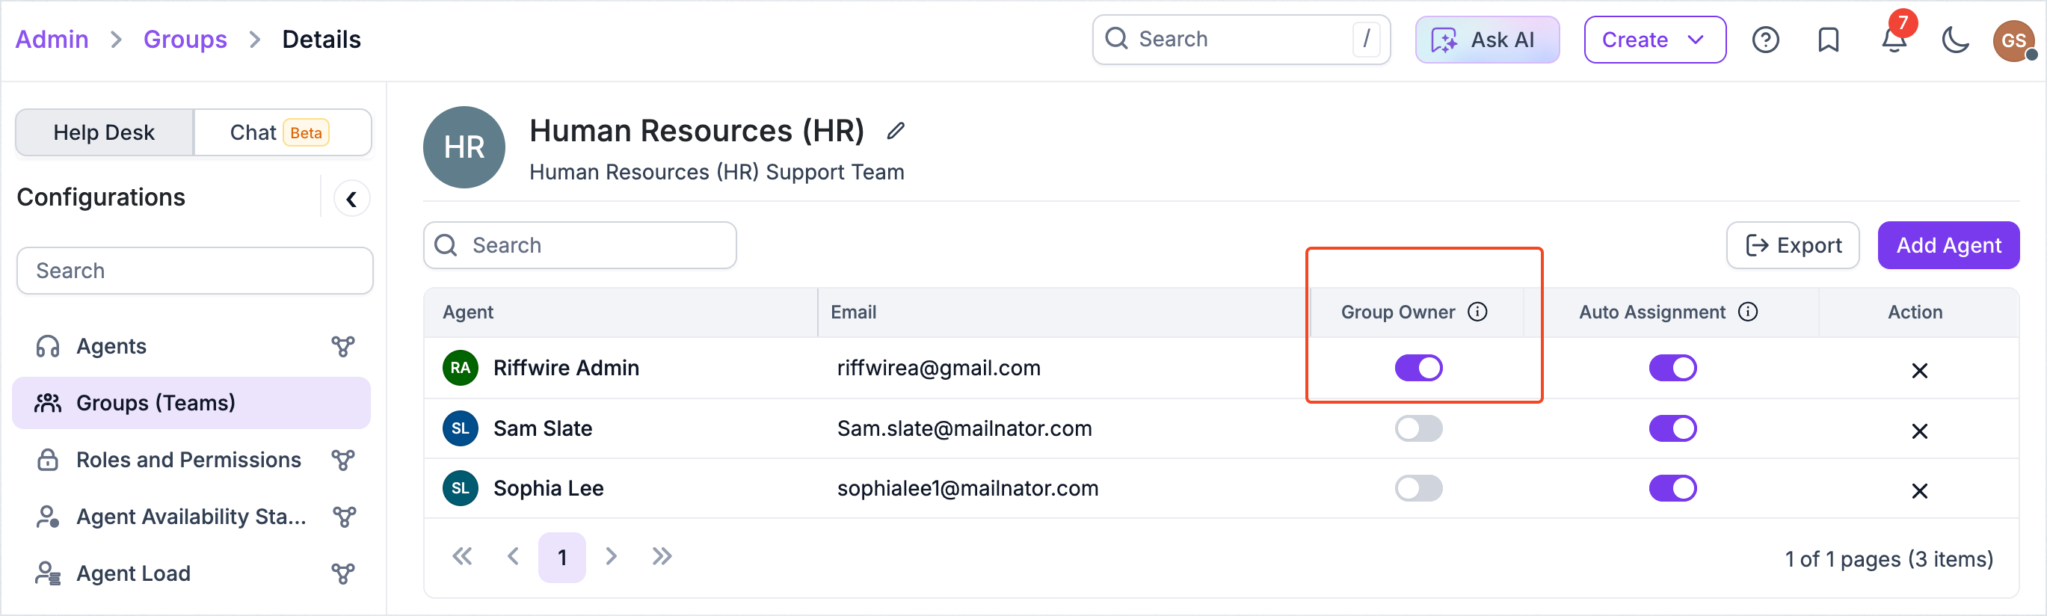
Task: Click the Sophia Lee agent name
Action: coord(548,488)
